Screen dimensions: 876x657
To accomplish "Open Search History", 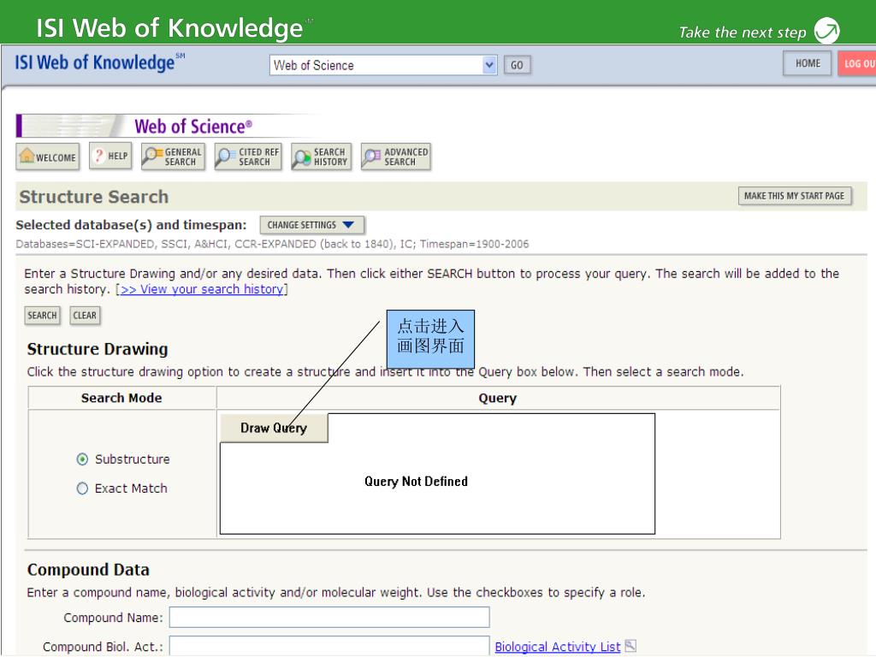I will (x=322, y=157).
